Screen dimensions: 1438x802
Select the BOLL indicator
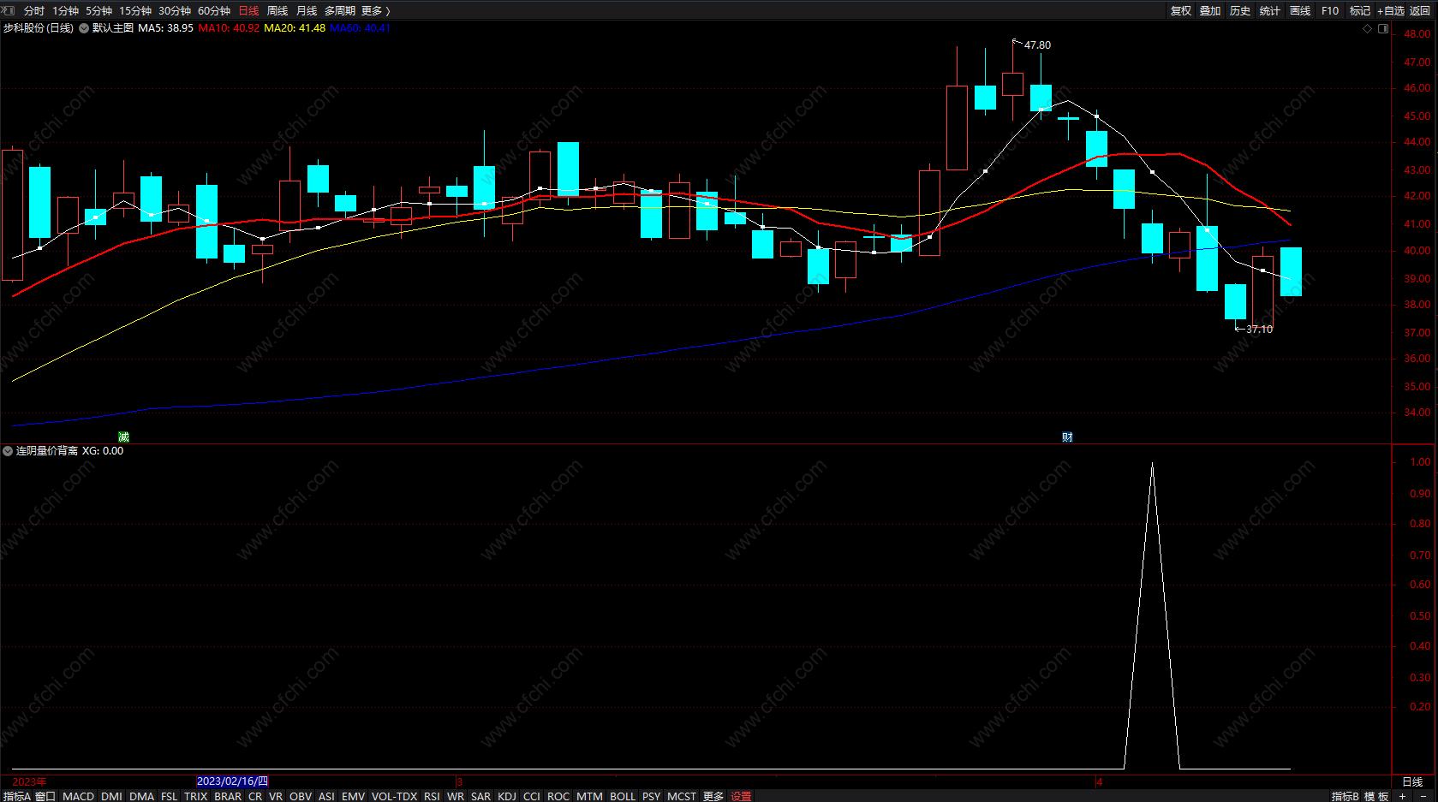point(623,796)
